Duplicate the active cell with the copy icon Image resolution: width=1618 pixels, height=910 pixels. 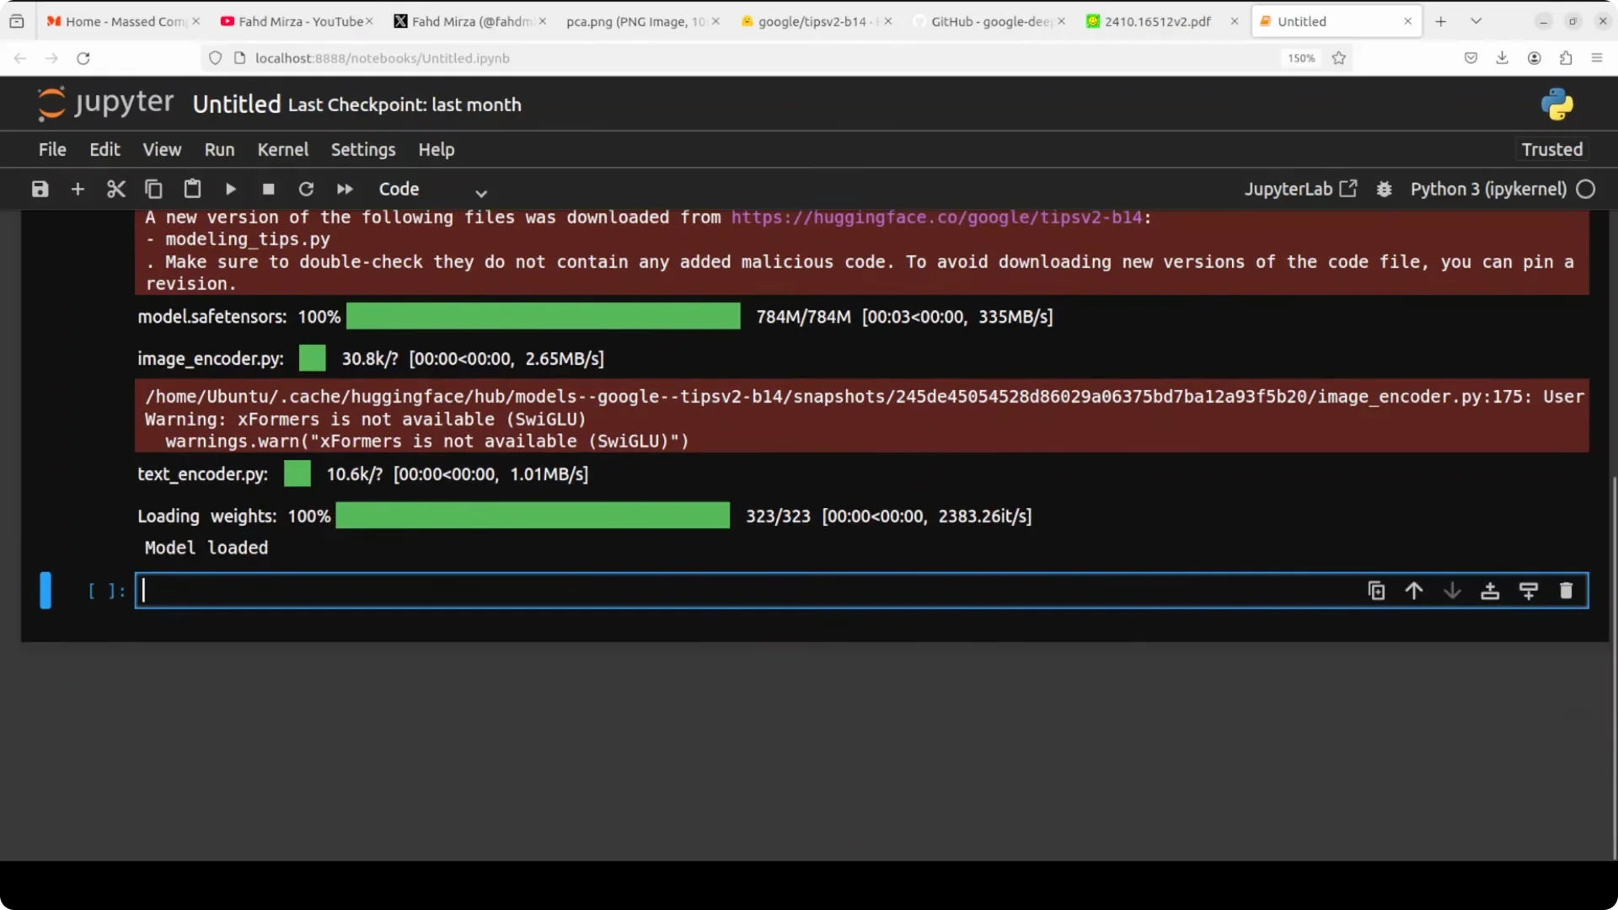click(x=1376, y=591)
